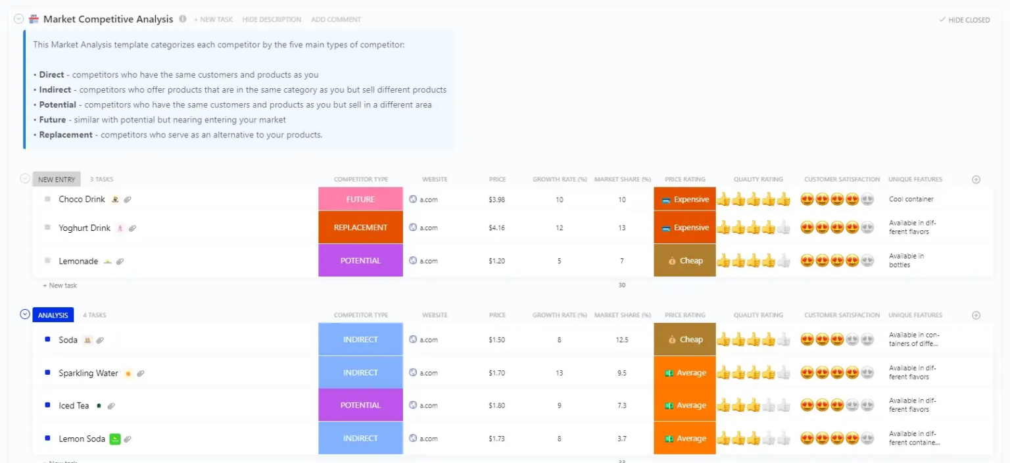The width and height of the screenshot is (1010, 463).
Task: Open the Cheap price rating dropdown for Lemonade
Action: click(x=685, y=260)
